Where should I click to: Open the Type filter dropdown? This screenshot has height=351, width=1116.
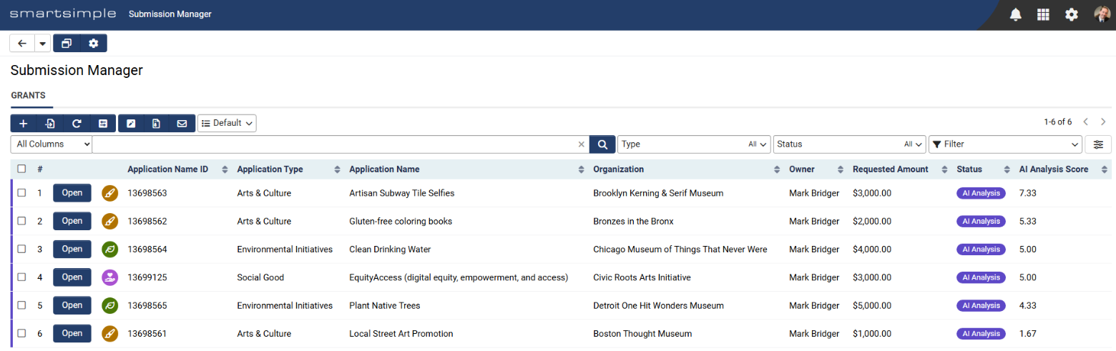pos(694,144)
